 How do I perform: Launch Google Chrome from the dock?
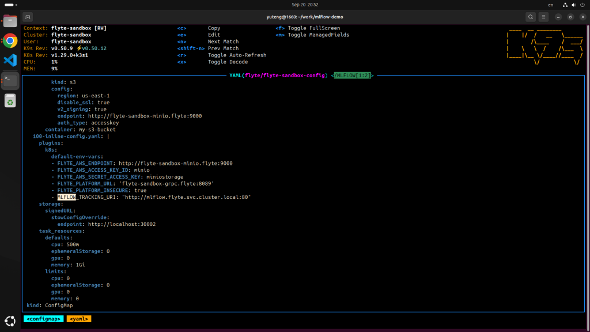[x=10, y=41]
